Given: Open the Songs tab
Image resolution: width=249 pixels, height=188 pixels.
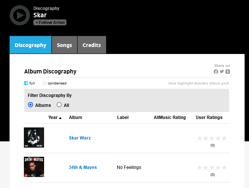Looking at the screenshot, I should (x=64, y=45).
